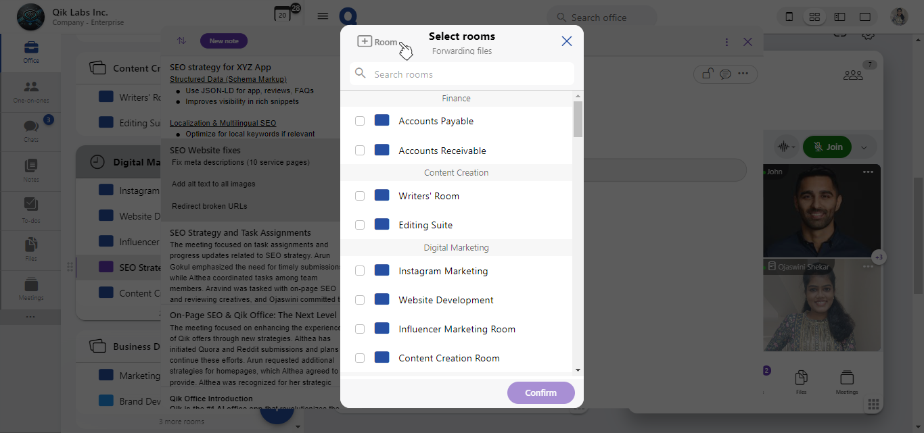This screenshot has width=924, height=433.
Task: Open Chats in the left sidebar
Action: (x=31, y=128)
